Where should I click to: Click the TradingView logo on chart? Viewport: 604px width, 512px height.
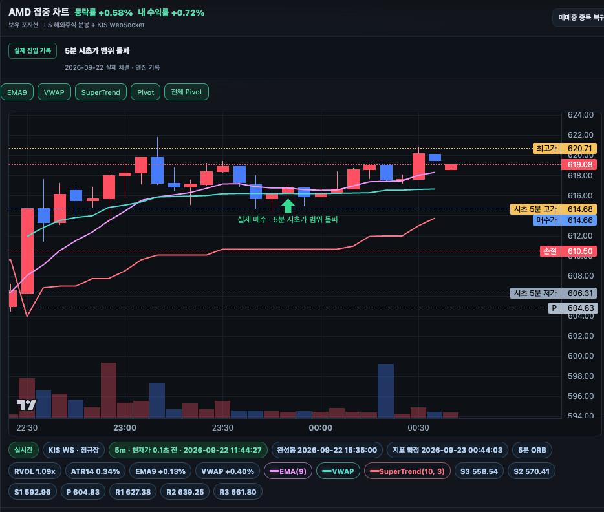27,405
